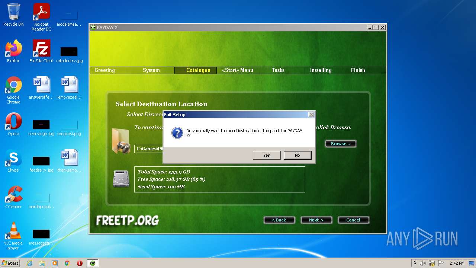Screen dimensions: 476x268
Task: Click the hard drive icon
Action: pyautogui.click(x=121, y=179)
